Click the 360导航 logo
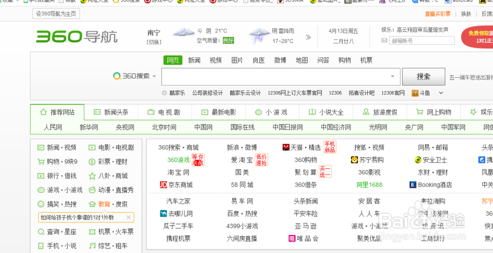This screenshot has width=493, height=253. (77, 37)
